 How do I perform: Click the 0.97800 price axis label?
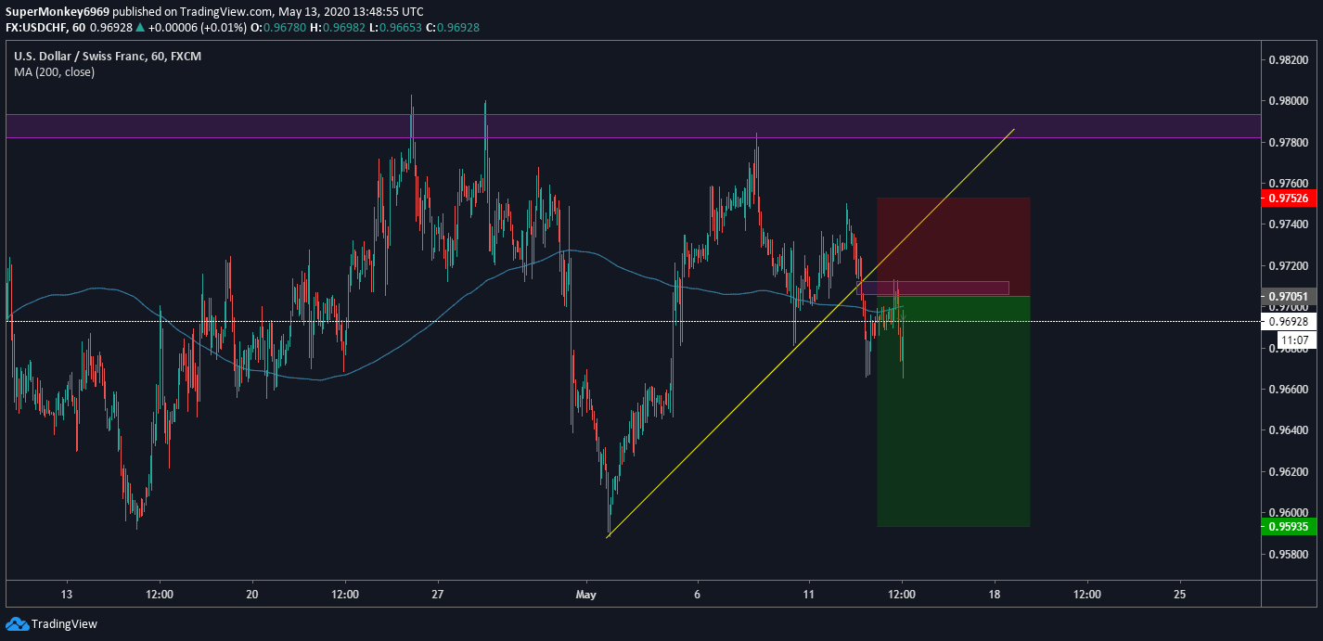pos(1289,142)
